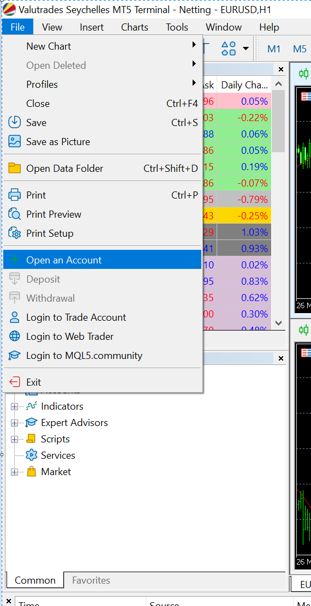Click the Open Data Folder icon
Viewport: 311px width, 606px height.
pyautogui.click(x=14, y=168)
